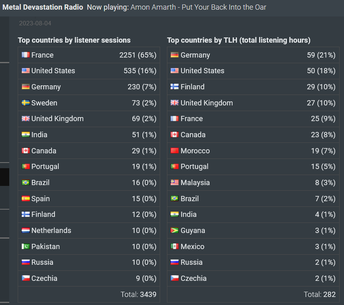Click the Total 282 hours value
This screenshot has width=344, height=305.
(x=319, y=295)
